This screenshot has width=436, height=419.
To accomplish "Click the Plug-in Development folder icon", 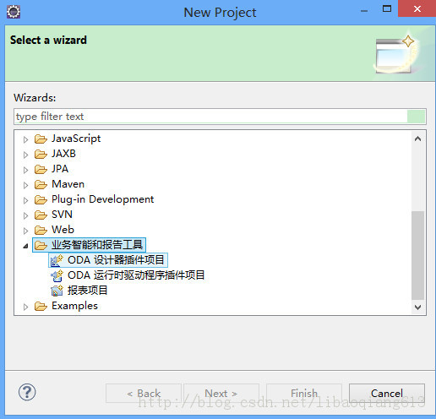I will (41, 200).
